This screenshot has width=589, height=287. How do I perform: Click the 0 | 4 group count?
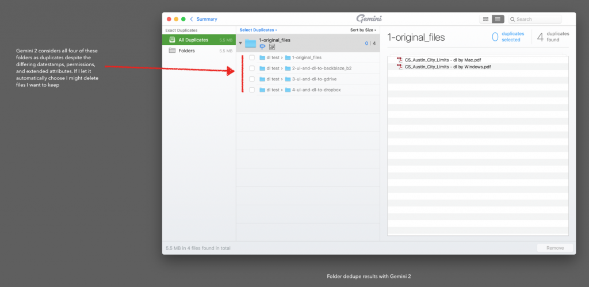(x=370, y=43)
